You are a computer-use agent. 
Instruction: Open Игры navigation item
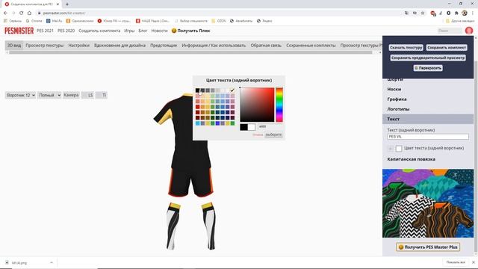coord(129,31)
